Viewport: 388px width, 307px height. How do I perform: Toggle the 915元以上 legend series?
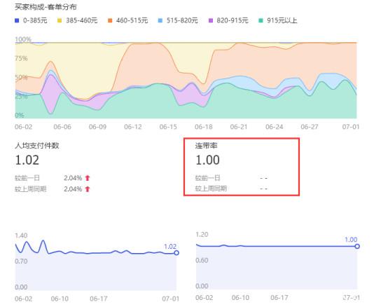pos(277,20)
